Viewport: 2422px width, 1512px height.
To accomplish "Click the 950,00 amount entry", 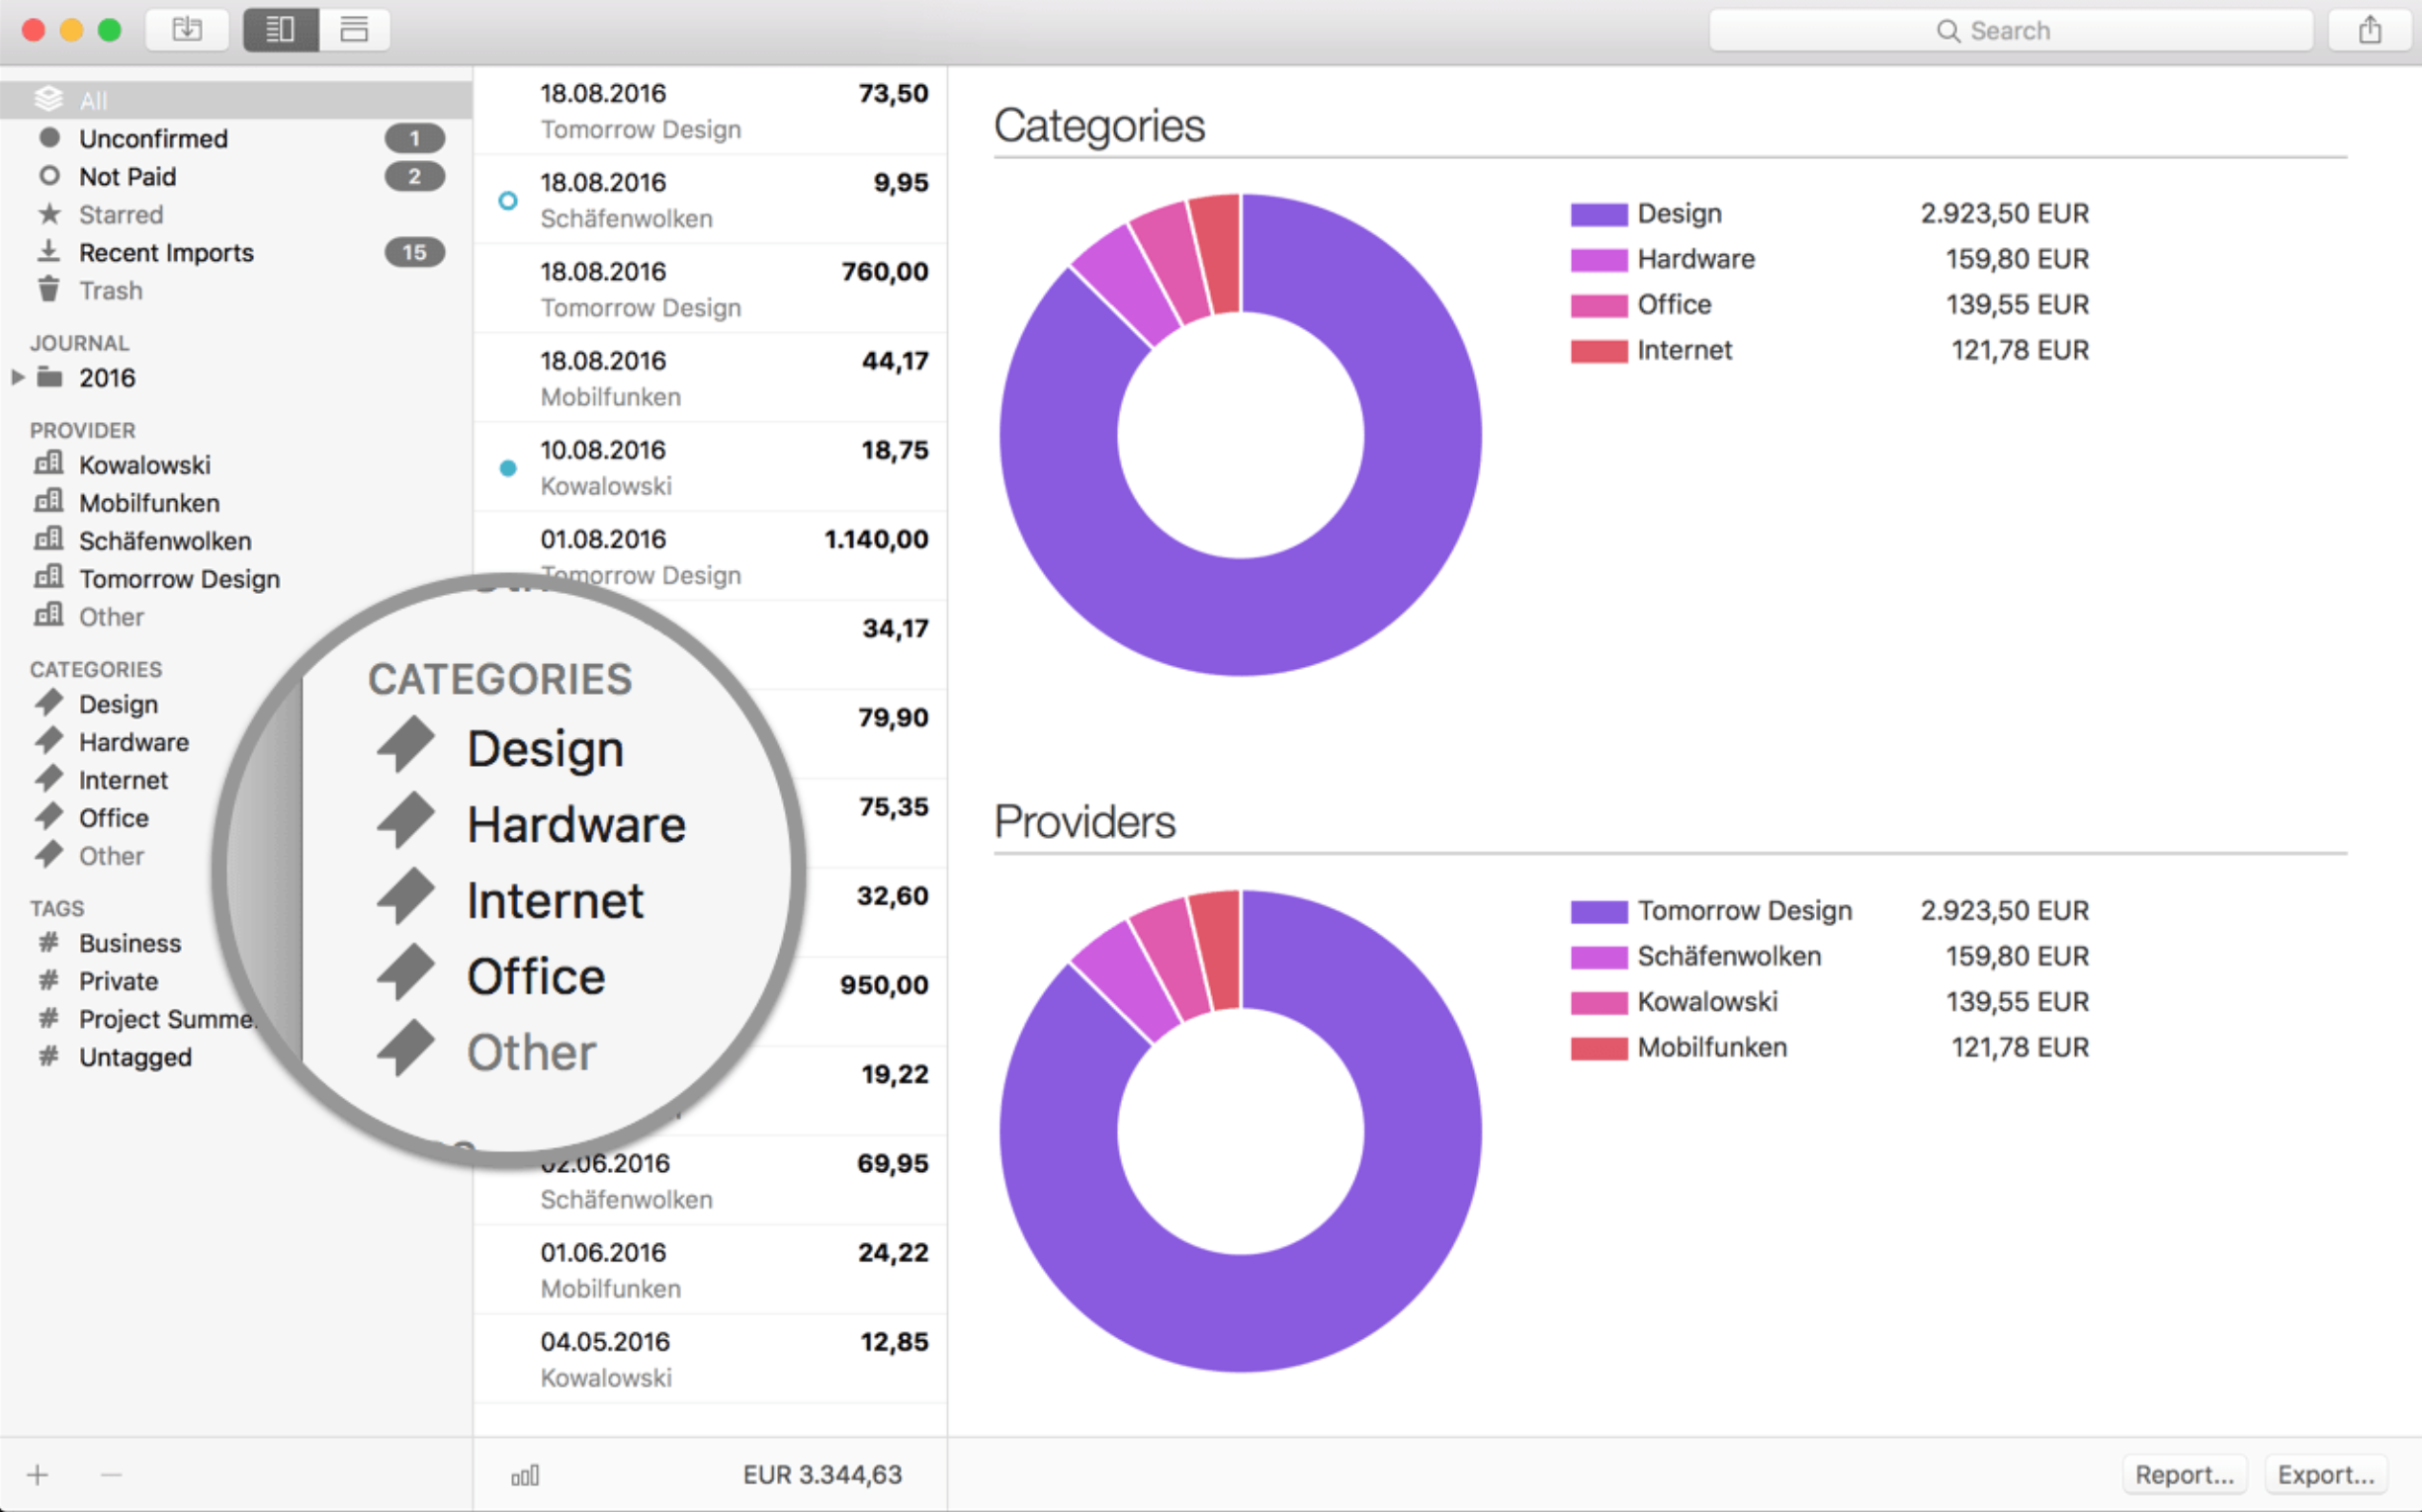I will click(x=884, y=985).
